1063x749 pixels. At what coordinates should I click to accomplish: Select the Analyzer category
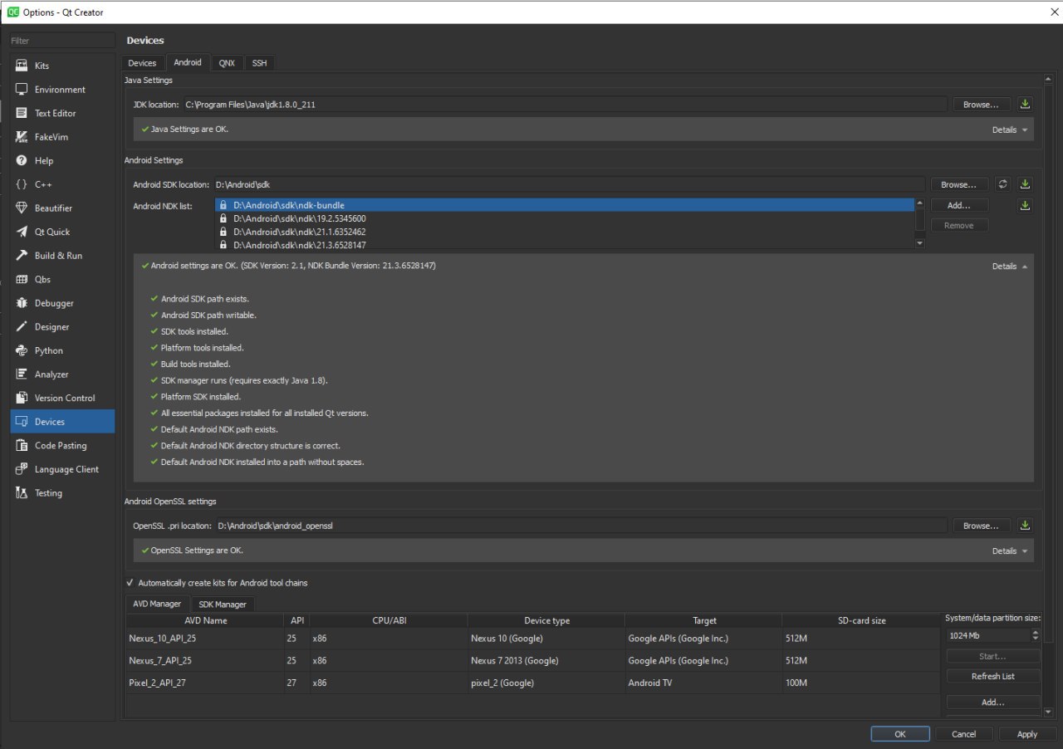(x=62, y=374)
